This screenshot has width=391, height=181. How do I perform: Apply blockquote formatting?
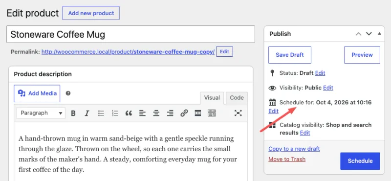129,113
